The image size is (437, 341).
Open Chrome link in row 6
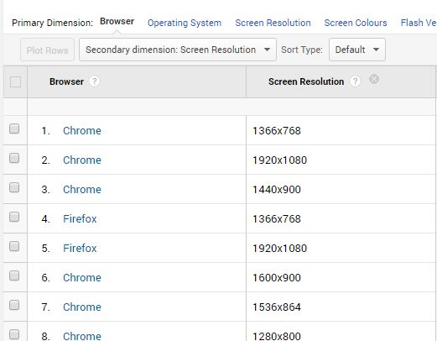[x=82, y=278]
